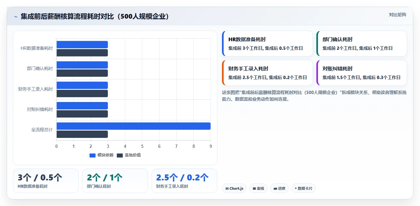Image resolution: width=420 pixels, height=206 pixels.
Task: Click the 对比矩阵 label in the header
Action: click(397, 15)
